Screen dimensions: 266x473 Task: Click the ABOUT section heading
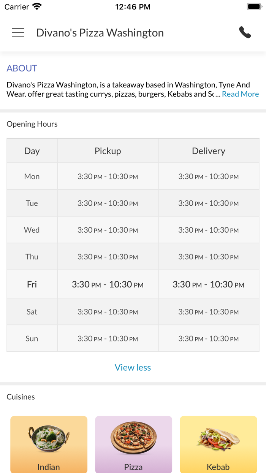coord(22,68)
